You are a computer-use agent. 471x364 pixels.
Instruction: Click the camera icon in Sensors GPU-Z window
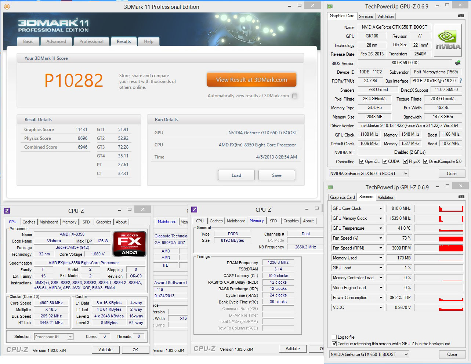(x=461, y=197)
